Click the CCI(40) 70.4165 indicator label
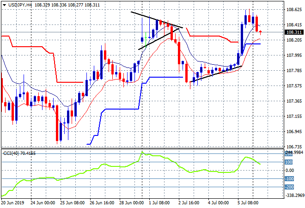 click(19, 153)
